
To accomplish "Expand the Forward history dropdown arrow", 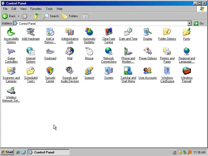I will [30, 16].
